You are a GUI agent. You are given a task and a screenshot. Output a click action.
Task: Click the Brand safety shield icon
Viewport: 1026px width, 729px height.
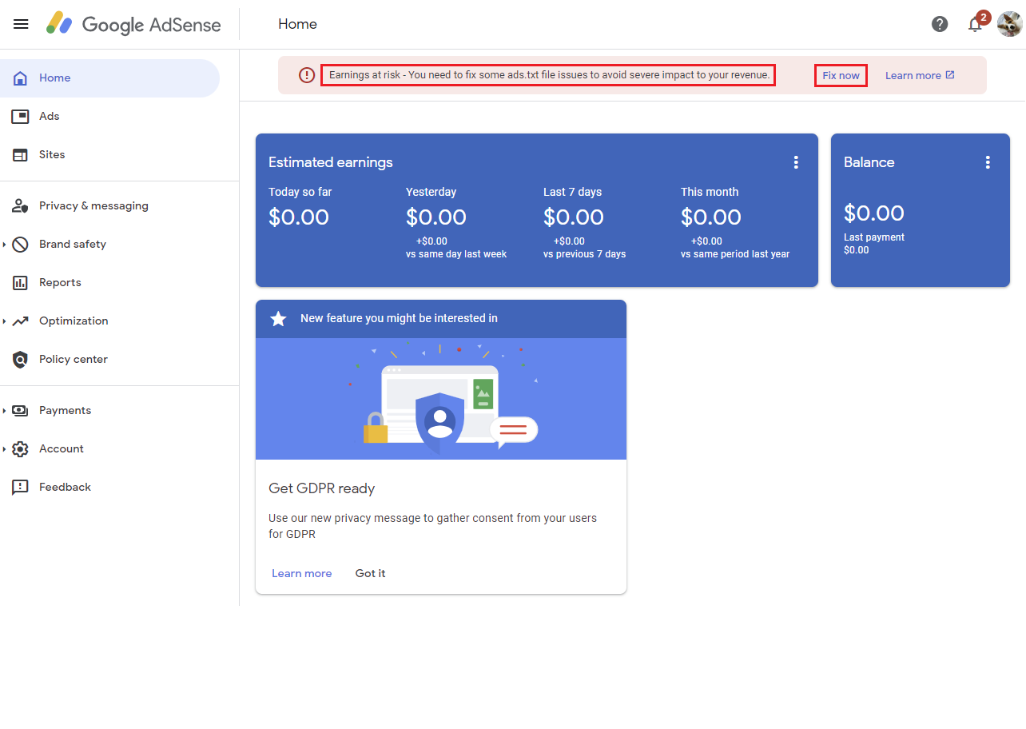[20, 244]
